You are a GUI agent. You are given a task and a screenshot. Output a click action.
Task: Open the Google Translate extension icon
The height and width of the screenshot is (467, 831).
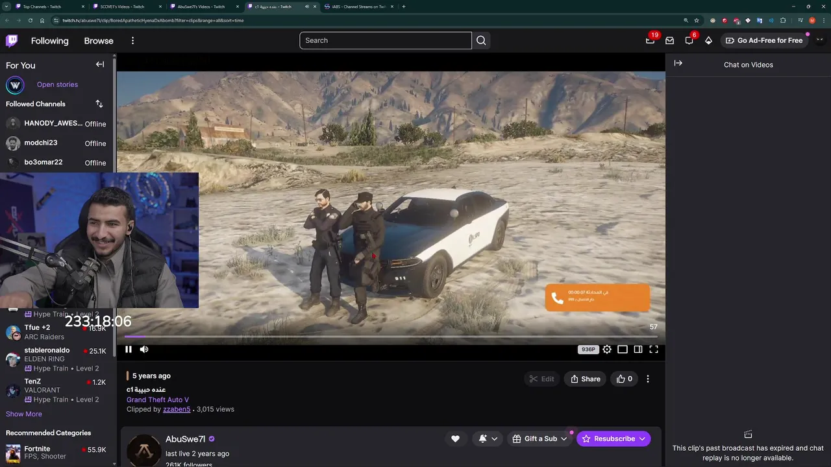pyautogui.click(x=760, y=20)
